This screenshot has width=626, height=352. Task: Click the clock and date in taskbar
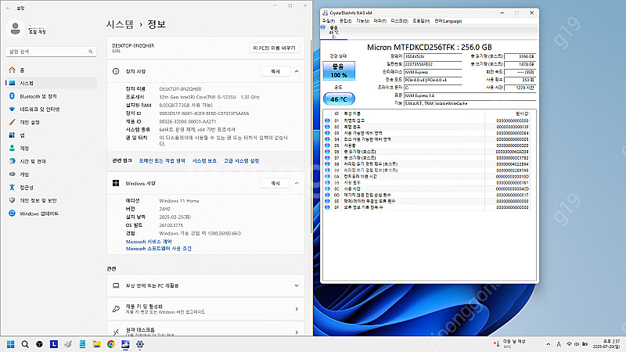pyautogui.click(x=606, y=344)
